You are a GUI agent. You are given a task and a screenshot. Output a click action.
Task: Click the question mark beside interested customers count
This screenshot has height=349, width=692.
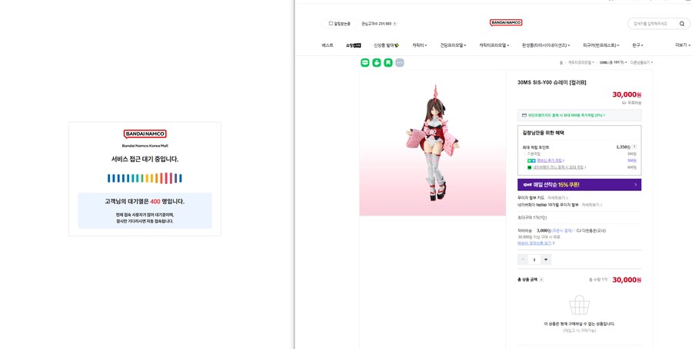coord(394,24)
